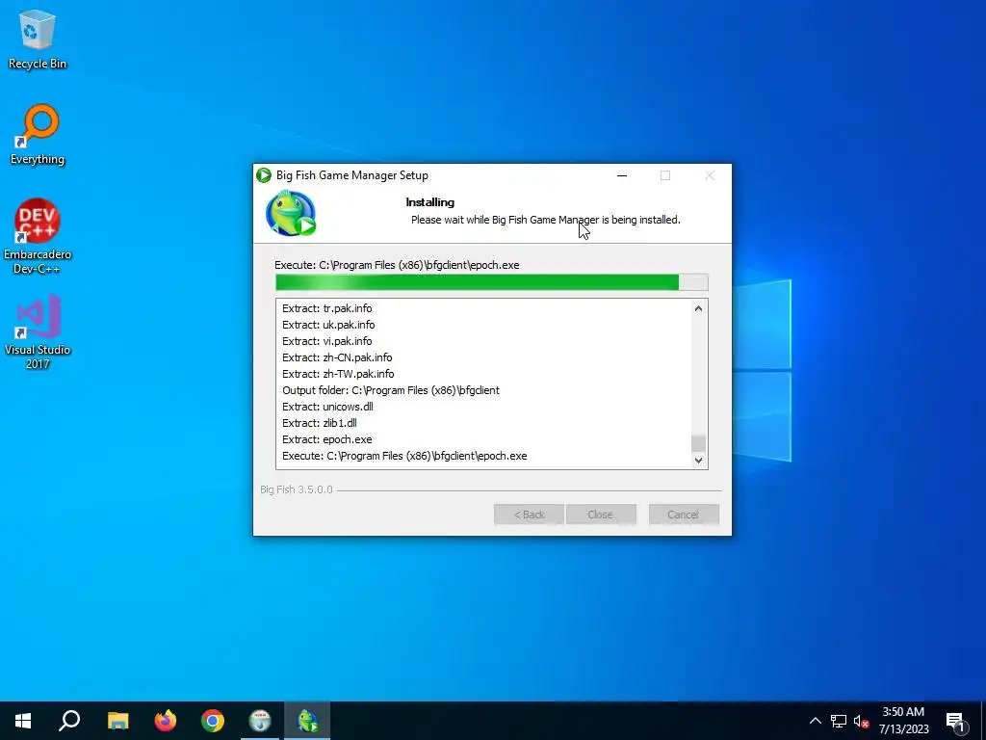The image size is (986, 740).
Task: Launch Google Chrome from taskbar
Action: (x=213, y=721)
